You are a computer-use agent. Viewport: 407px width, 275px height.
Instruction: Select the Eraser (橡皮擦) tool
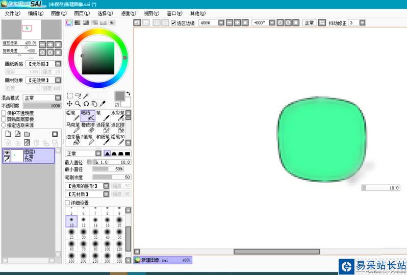(x=88, y=128)
